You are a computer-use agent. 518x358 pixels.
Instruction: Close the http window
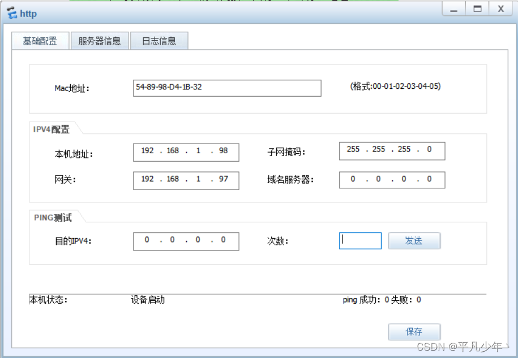click(501, 9)
